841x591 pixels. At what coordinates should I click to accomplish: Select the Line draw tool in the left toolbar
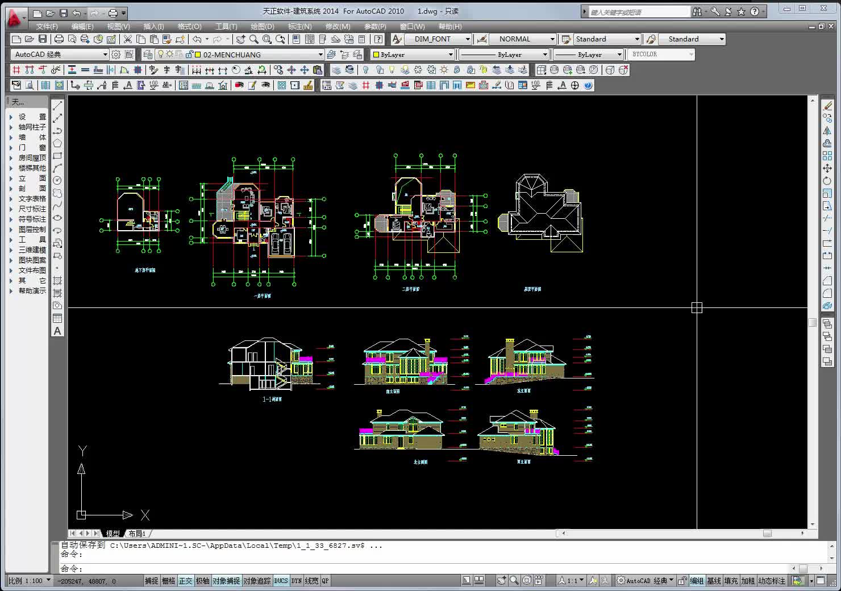point(57,106)
